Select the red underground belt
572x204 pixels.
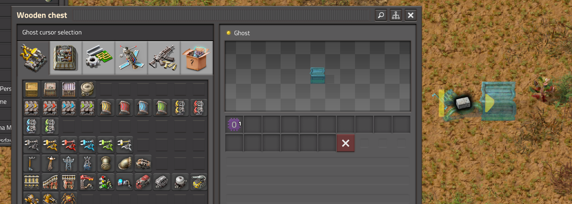pos(125,108)
